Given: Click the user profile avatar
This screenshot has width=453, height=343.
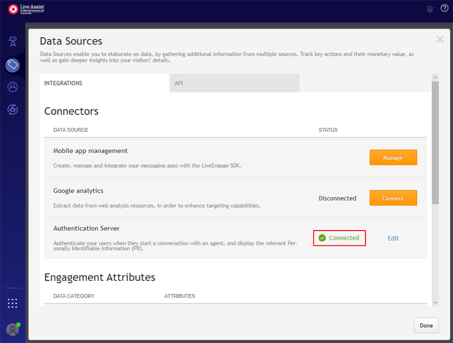Looking at the screenshot, I should click(x=13, y=329).
